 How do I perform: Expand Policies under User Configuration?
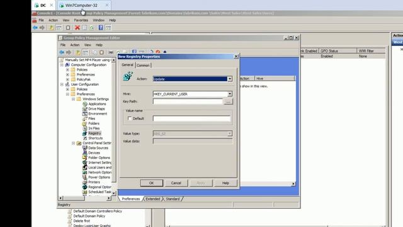coord(67,90)
